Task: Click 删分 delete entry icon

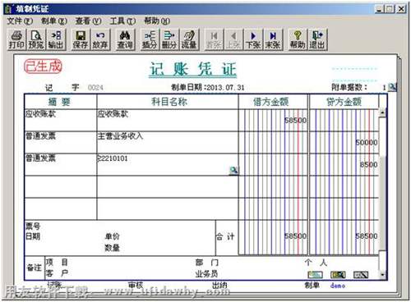Action: coord(169,39)
